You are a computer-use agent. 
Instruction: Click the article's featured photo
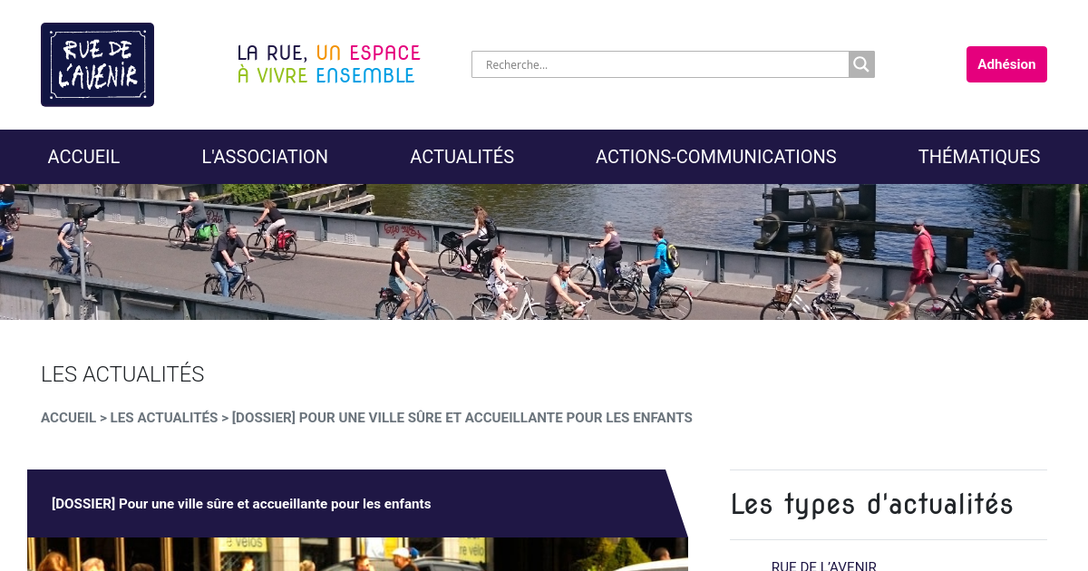click(x=357, y=554)
